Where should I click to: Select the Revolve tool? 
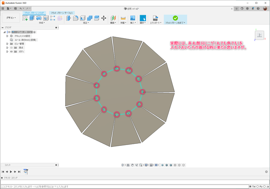(x=39, y=18)
